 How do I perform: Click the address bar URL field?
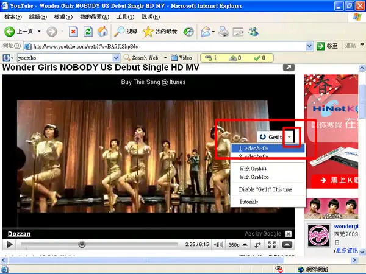(x=165, y=46)
